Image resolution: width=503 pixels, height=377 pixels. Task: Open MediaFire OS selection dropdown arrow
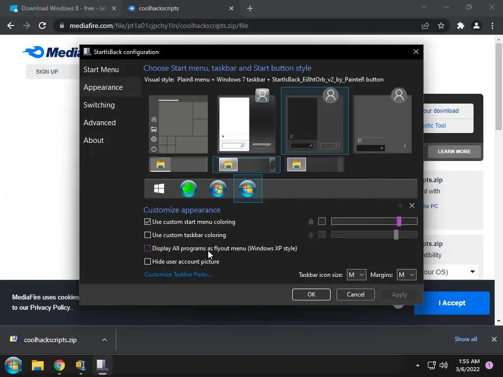tap(473, 272)
